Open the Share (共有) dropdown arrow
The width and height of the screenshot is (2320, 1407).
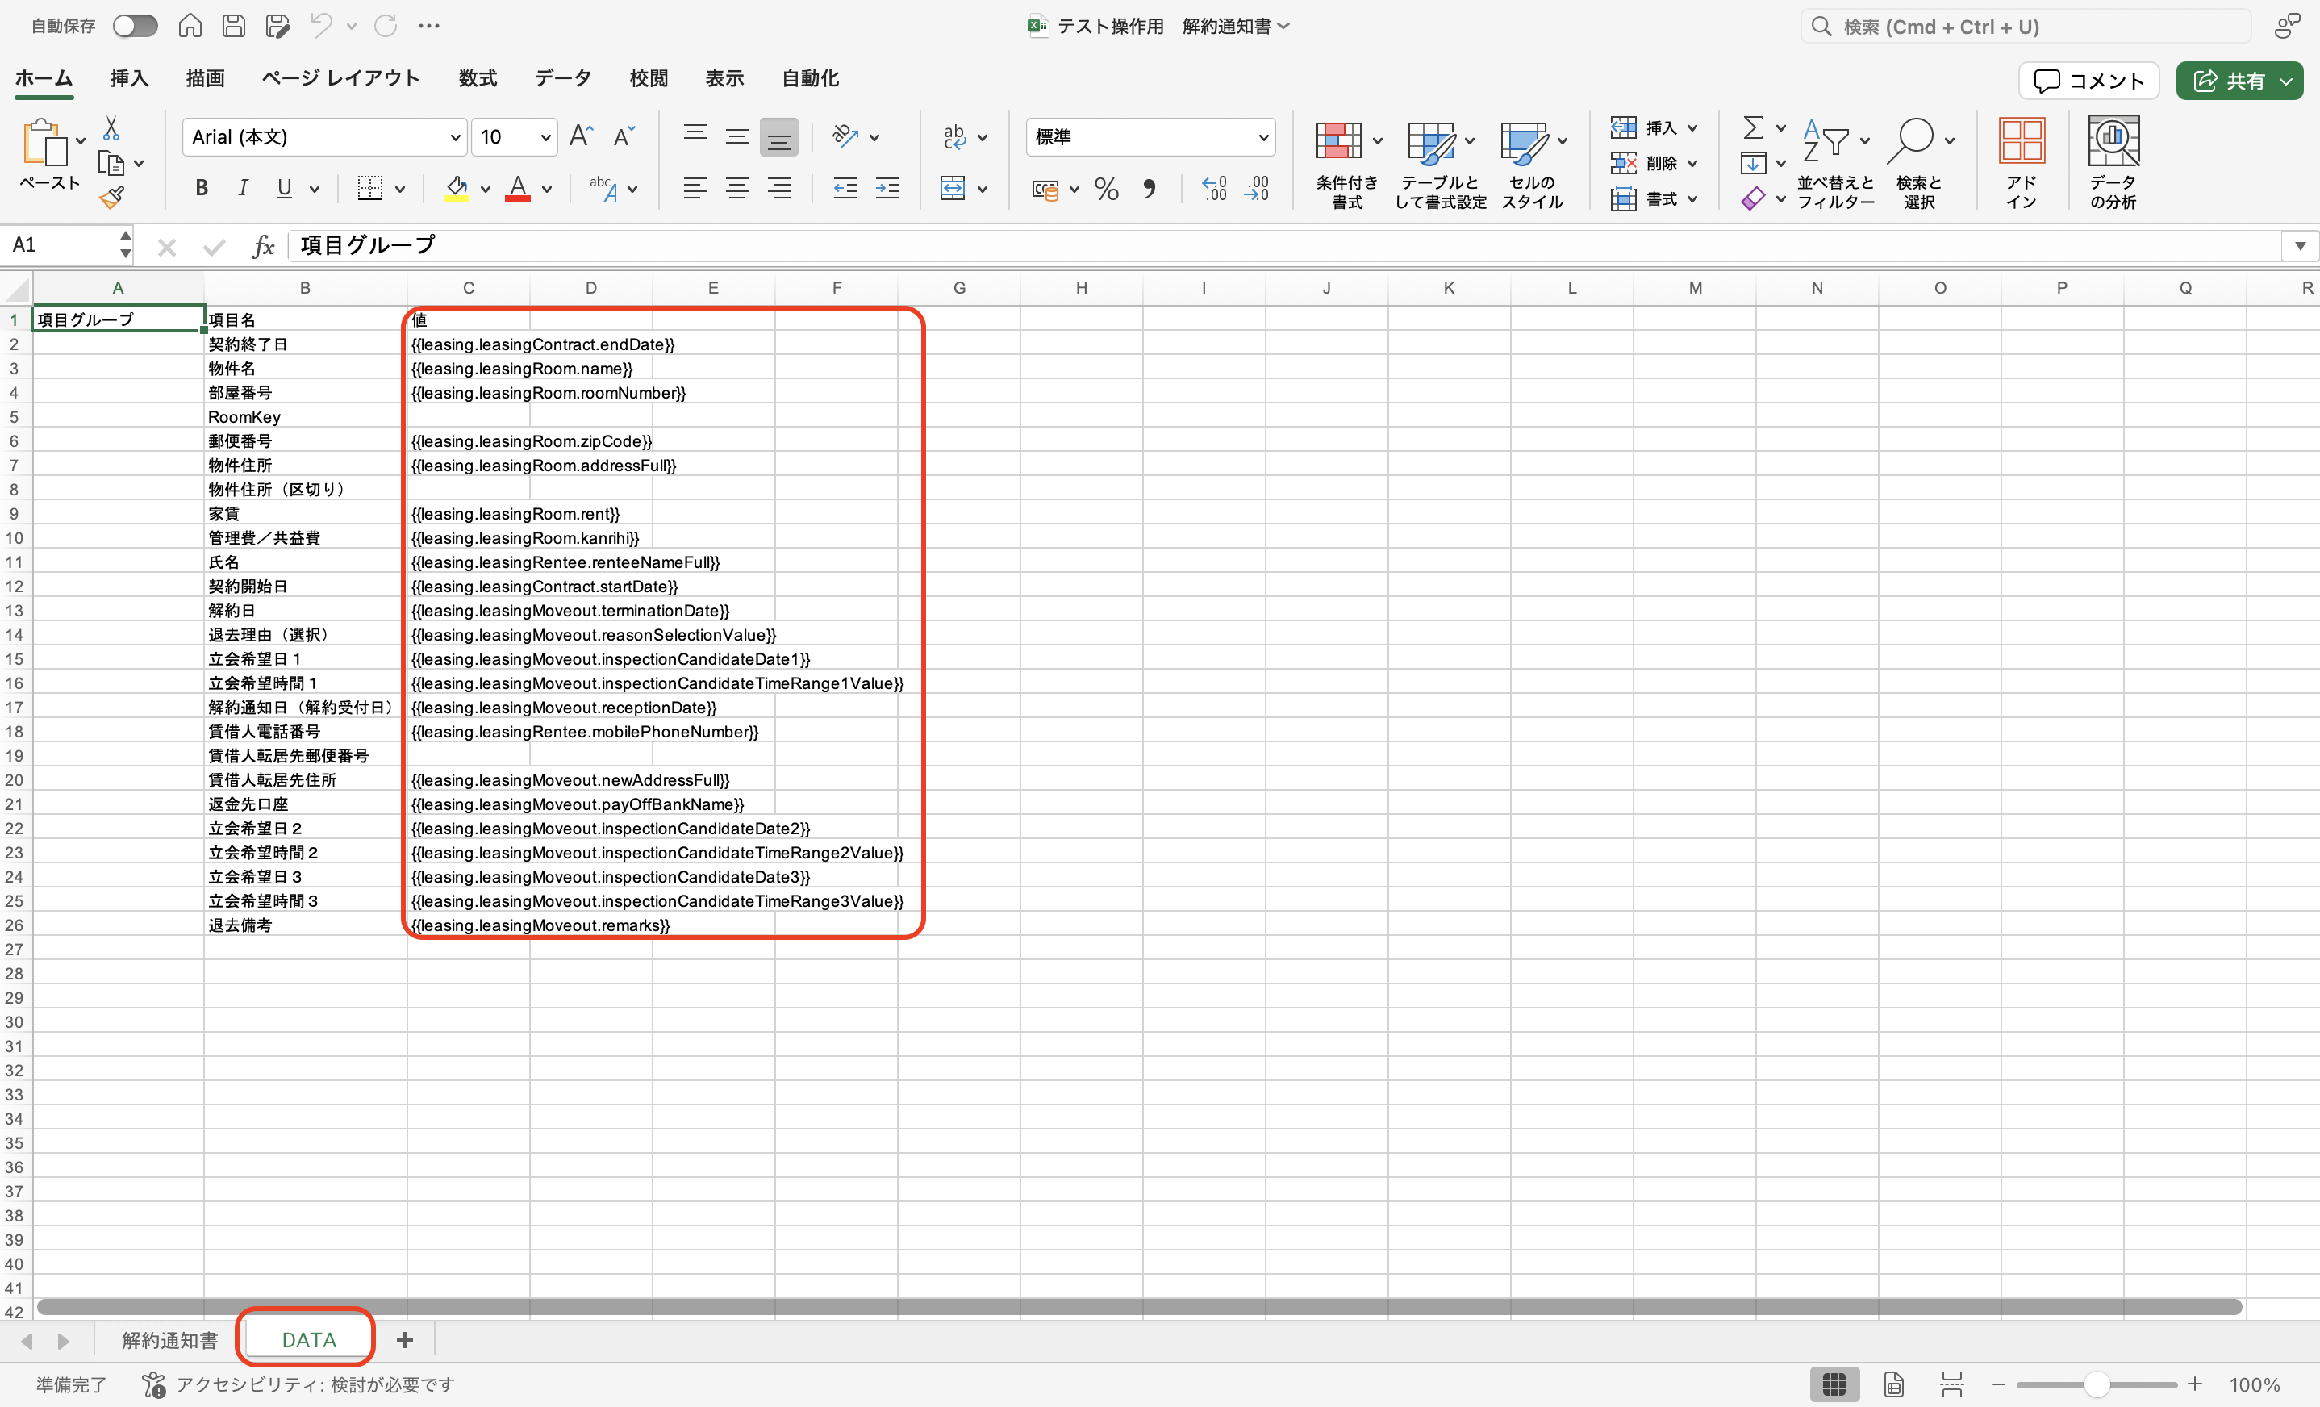tap(2286, 81)
